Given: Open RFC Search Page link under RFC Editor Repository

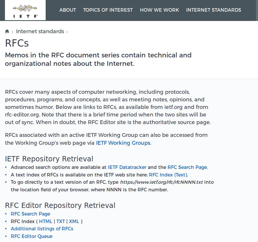Looking at the screenshot, I should click(31, 214).
